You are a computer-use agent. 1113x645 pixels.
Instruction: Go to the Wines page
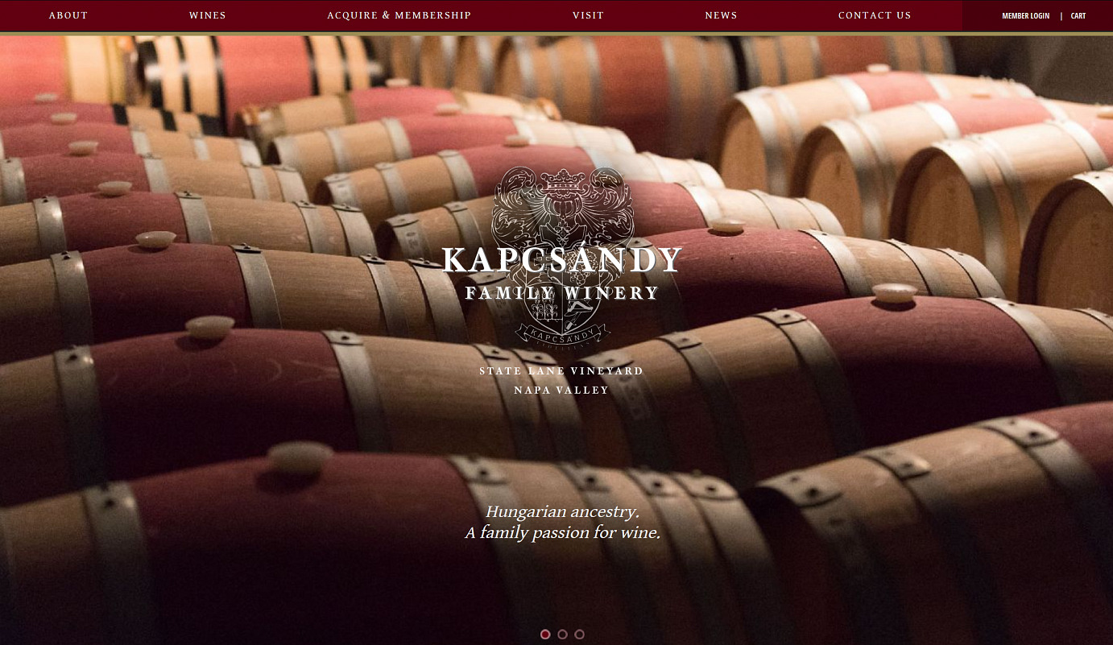click(208, 15)
